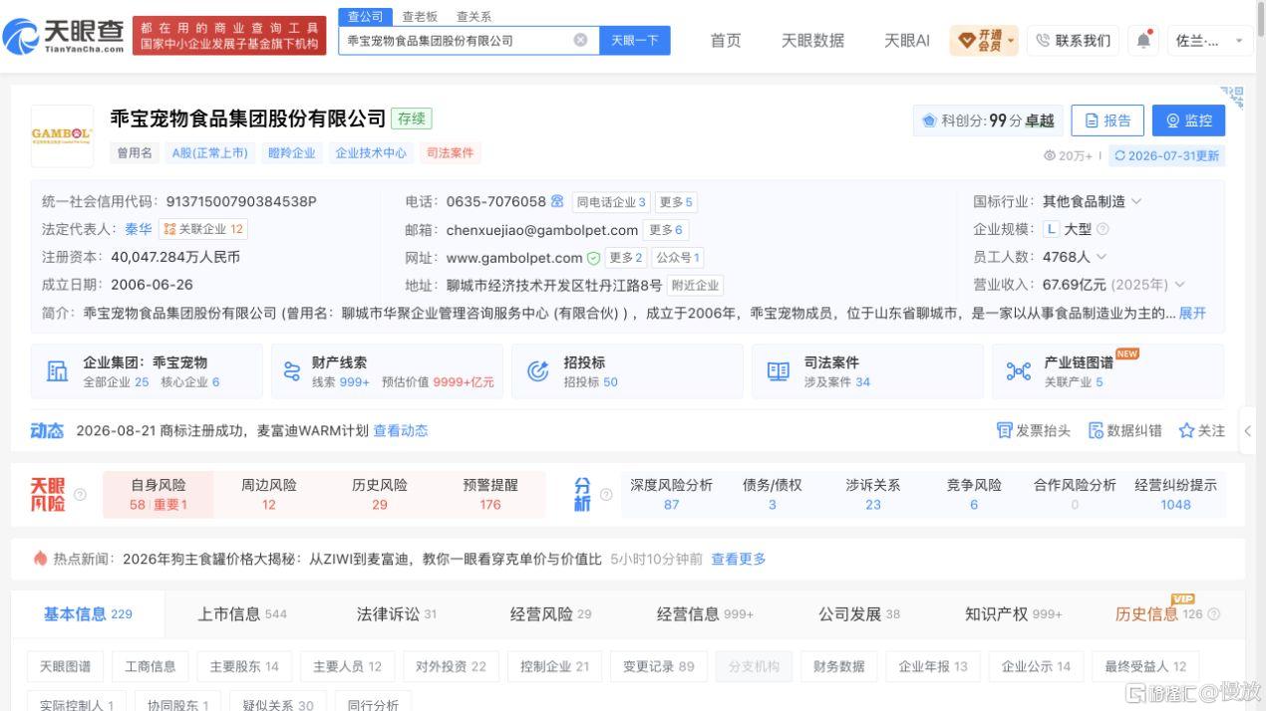Click the refresh icon in update date
1266x711 pixels.
(1120, 155)
